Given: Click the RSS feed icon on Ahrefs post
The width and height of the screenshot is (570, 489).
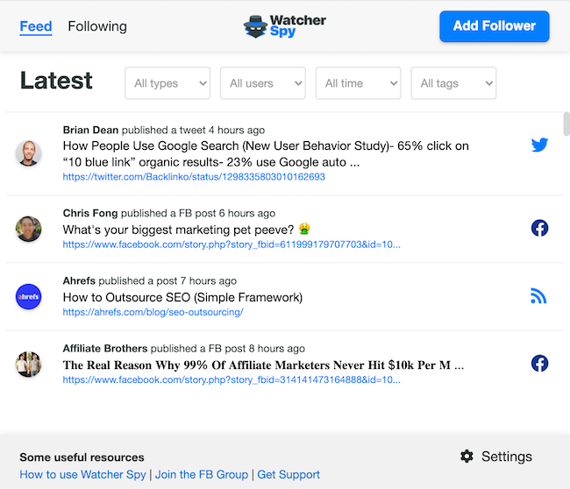Looking at the screenshot, I should (538, 295).
